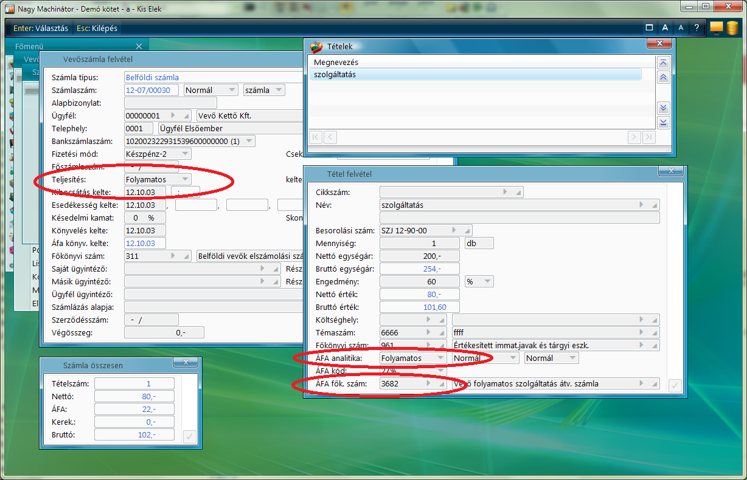The height and width of the screenshot is (480, 747).
Task: Open the Engedmény percent unit dropdown
Action: click(x=487, y=282)
